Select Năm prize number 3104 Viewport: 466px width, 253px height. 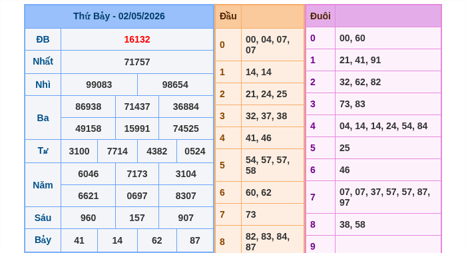tap(186, 174)
